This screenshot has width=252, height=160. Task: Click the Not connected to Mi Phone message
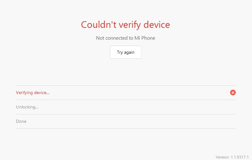(x=125, y=38)
